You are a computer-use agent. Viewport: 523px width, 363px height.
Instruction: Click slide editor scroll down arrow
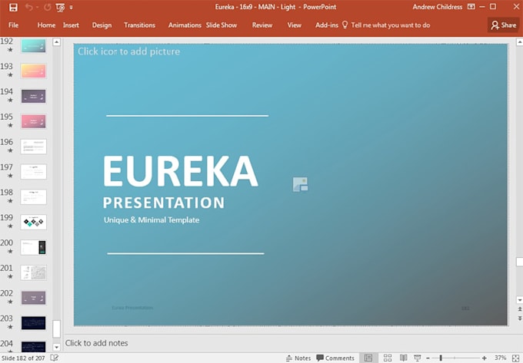pyautogui.click(x=519, y=300)
